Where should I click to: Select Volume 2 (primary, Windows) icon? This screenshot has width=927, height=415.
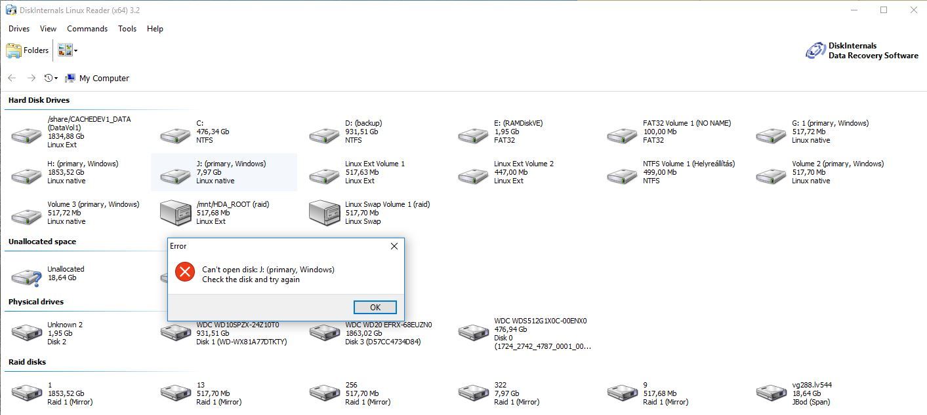771,176
